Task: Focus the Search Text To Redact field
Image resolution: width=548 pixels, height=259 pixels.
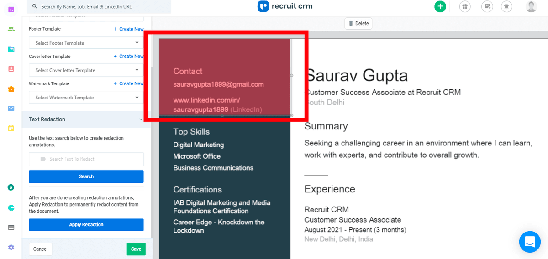Action: 86,159
